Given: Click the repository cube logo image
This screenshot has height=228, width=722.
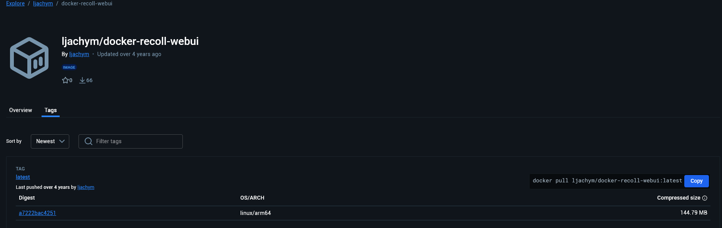Looking at the screenshot, I should coord(29,58).
